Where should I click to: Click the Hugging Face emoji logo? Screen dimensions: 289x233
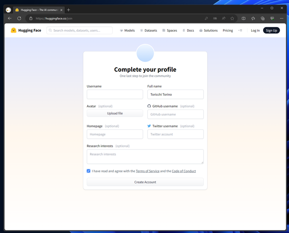[x=13, y=30]
